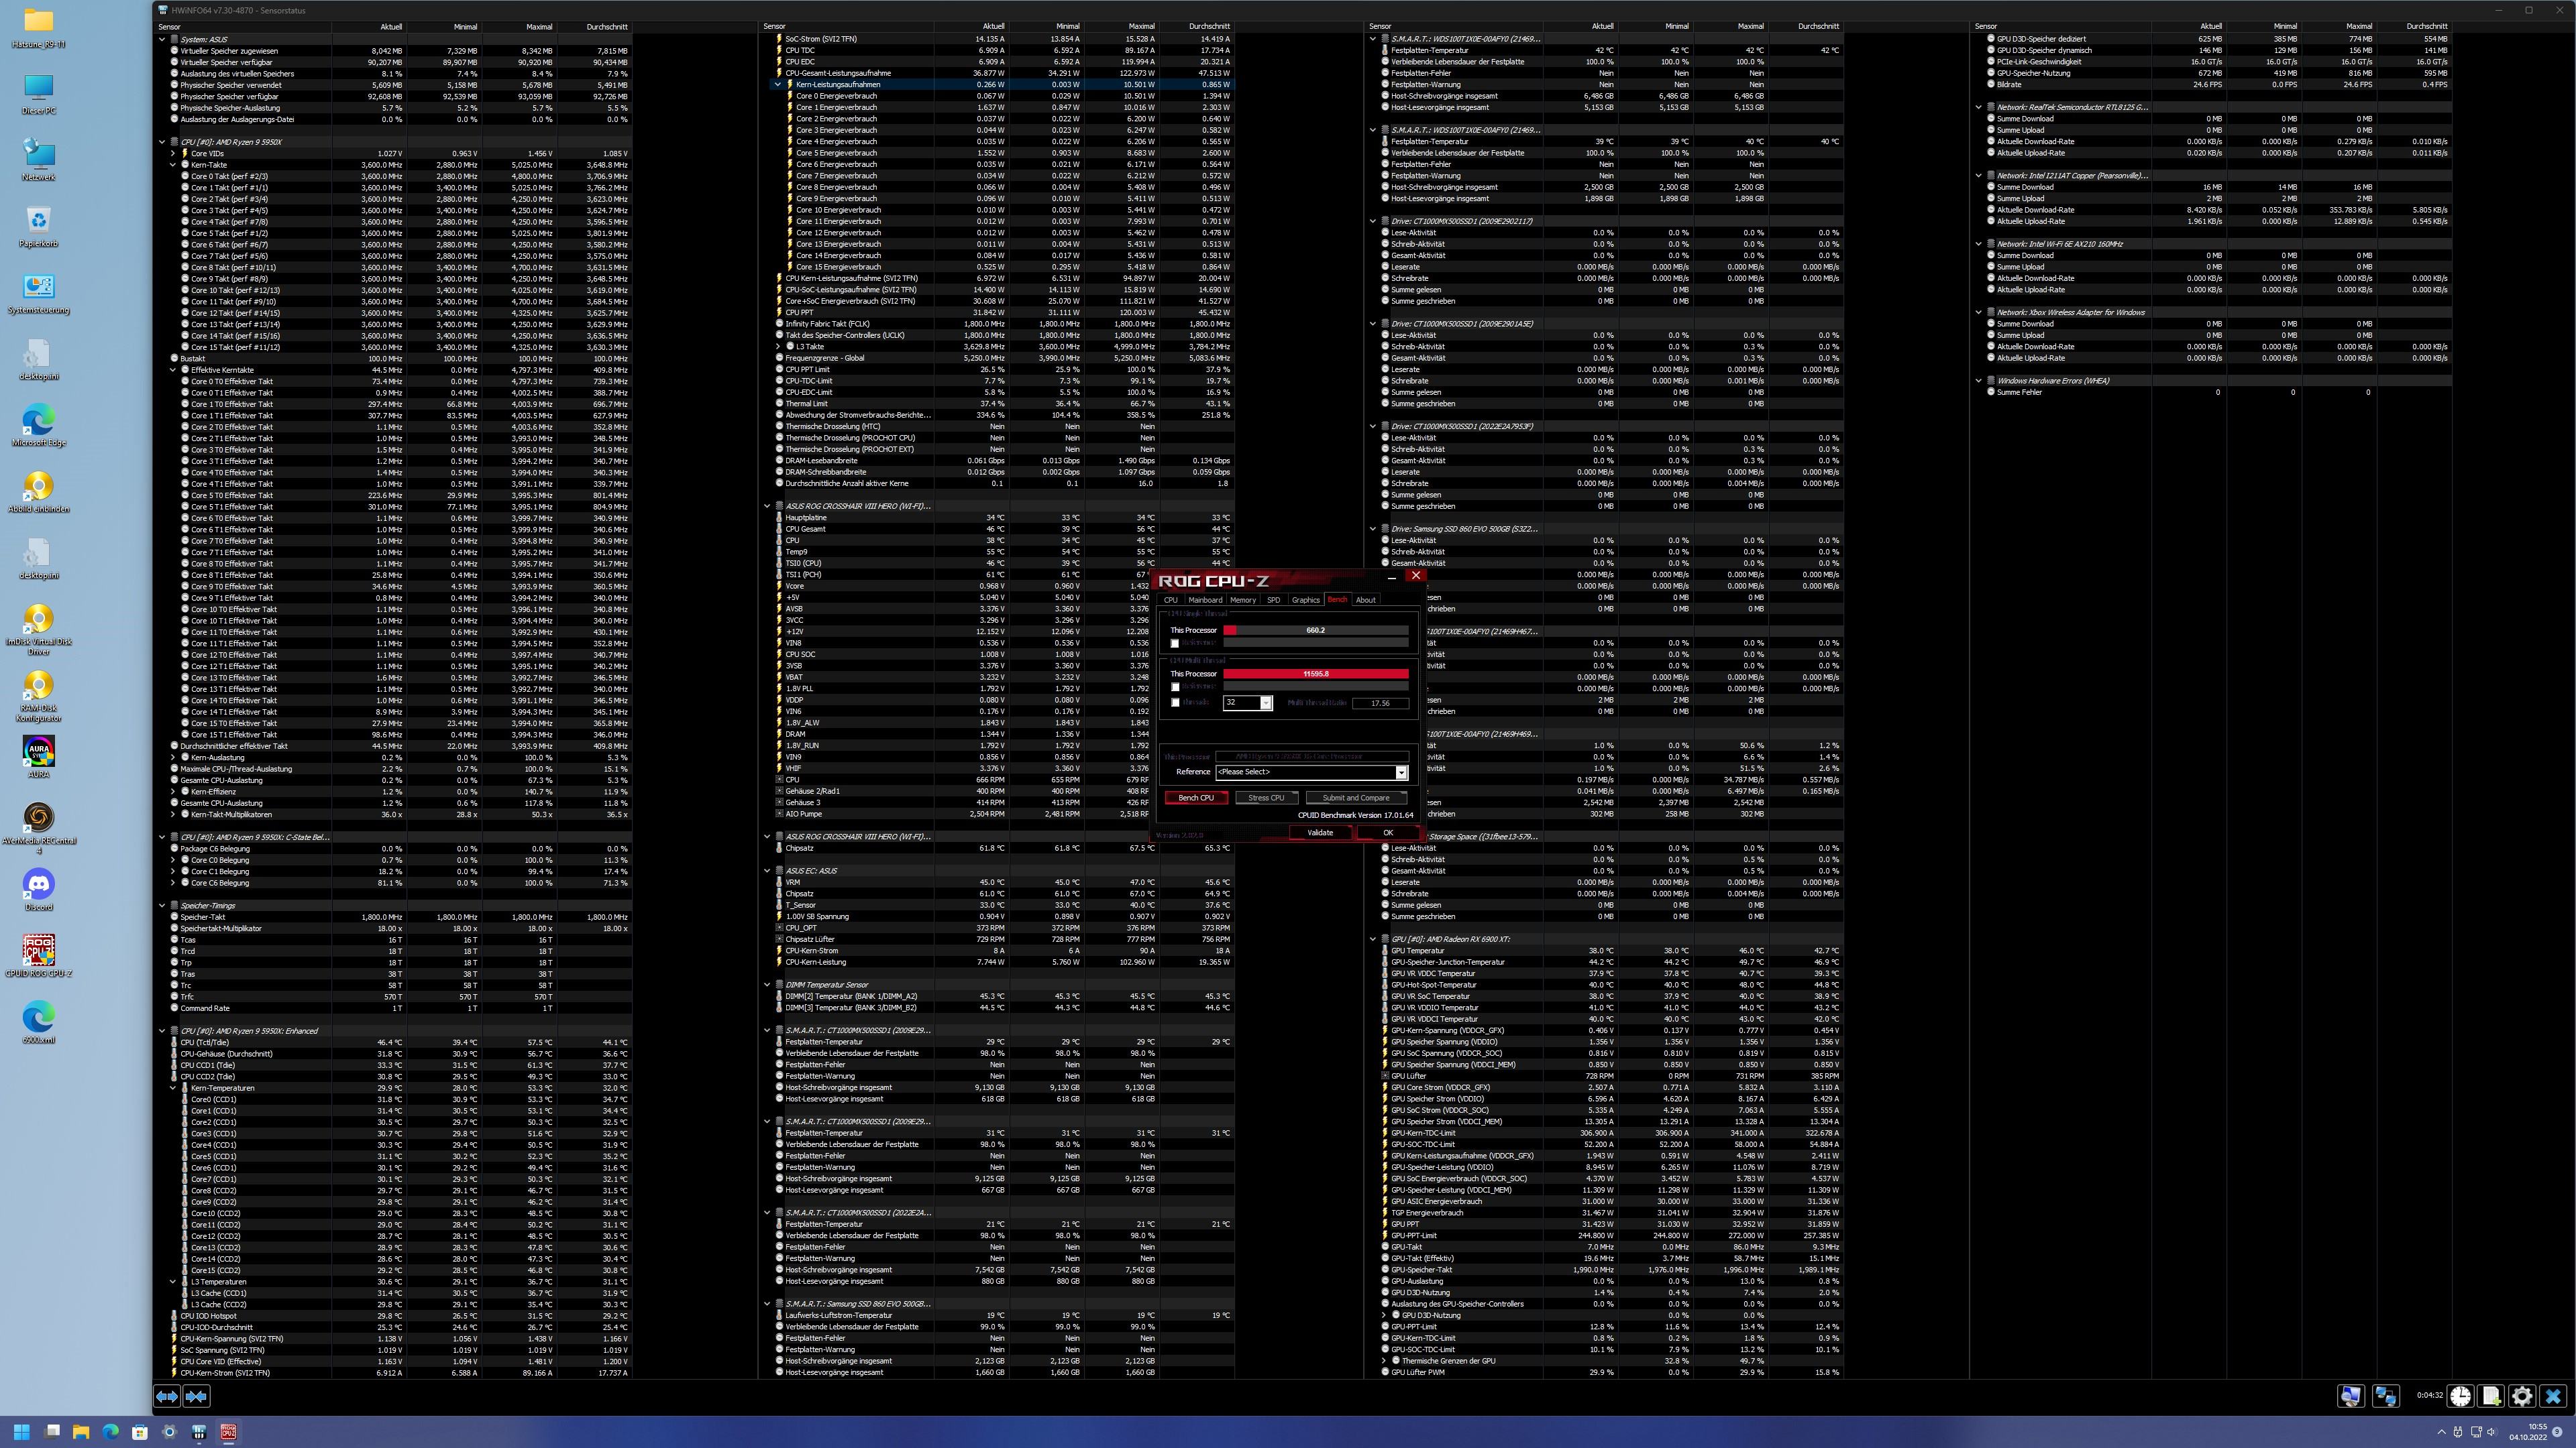Click the OK button in CPU-Z

pos(1388,833)
